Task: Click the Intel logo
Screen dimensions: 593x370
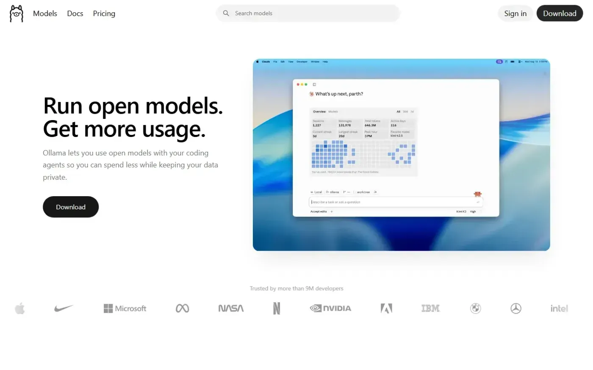Action: coord(559,308)
